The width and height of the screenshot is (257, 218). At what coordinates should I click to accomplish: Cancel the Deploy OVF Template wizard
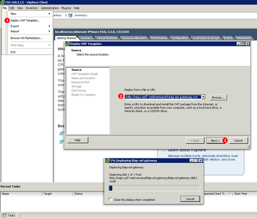tap(238, 140)
